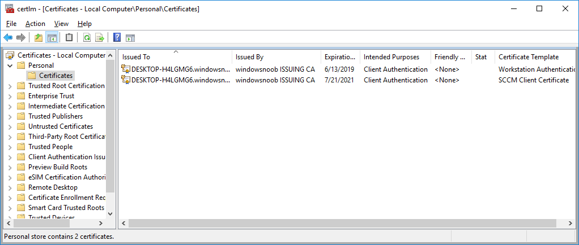Click the Export List toolbar icon

coord(100,37)
